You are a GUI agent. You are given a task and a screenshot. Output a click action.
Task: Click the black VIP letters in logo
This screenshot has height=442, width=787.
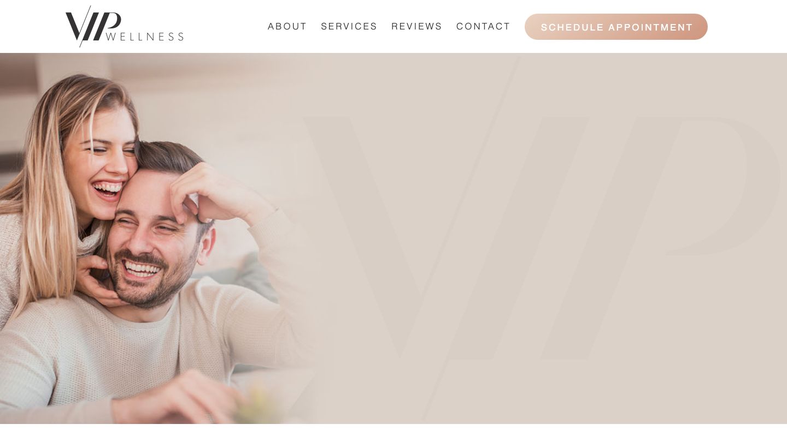pos(93,26)
